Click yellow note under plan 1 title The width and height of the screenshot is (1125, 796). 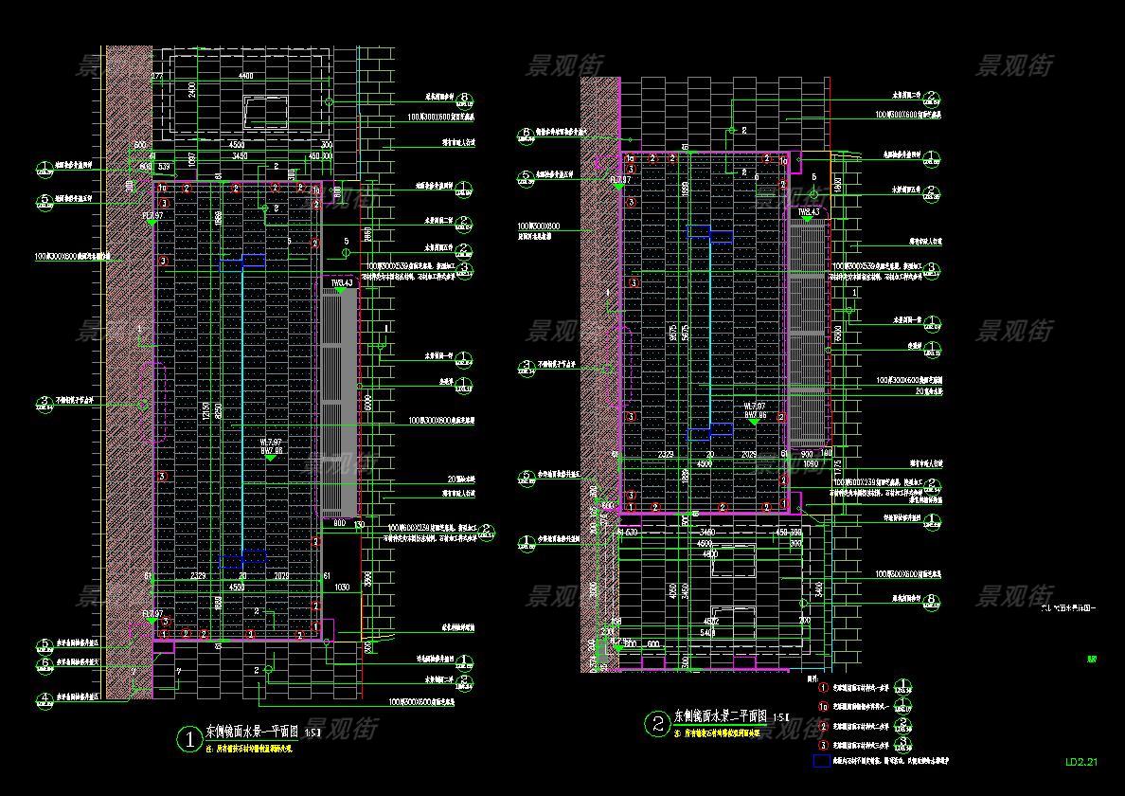249,749
